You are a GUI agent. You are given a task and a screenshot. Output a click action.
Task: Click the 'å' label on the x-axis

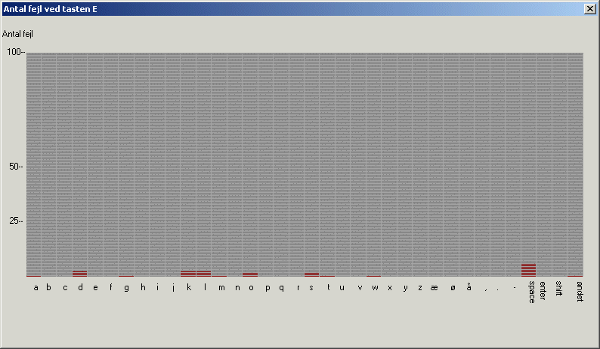click(469, 286)
